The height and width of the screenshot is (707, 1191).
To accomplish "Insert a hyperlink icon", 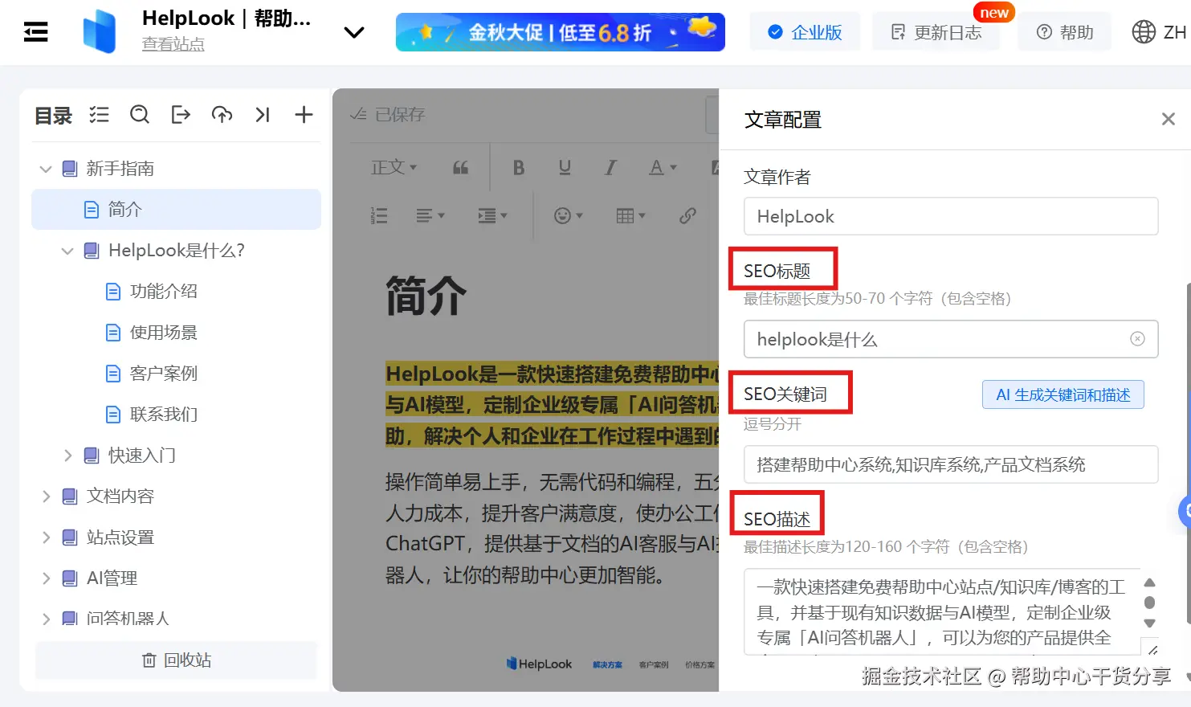I will (x=687, y=215).
